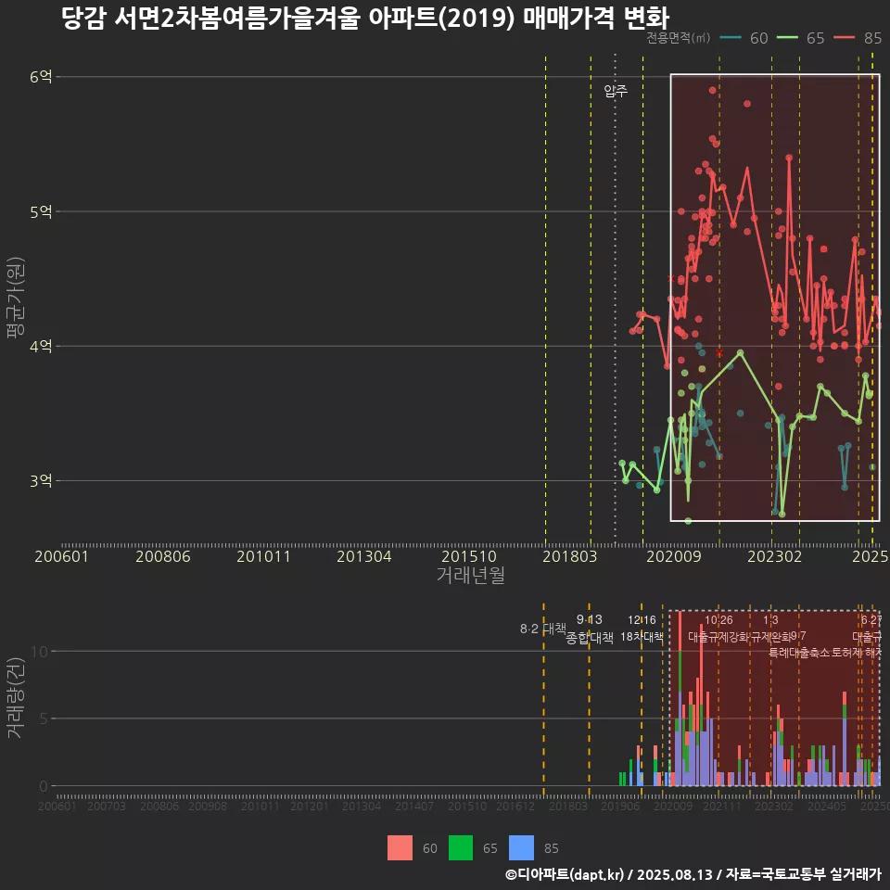Click the 3억 y-axis label
The height and width of the screenshot is (890, 890).
[x=41, y=481]
